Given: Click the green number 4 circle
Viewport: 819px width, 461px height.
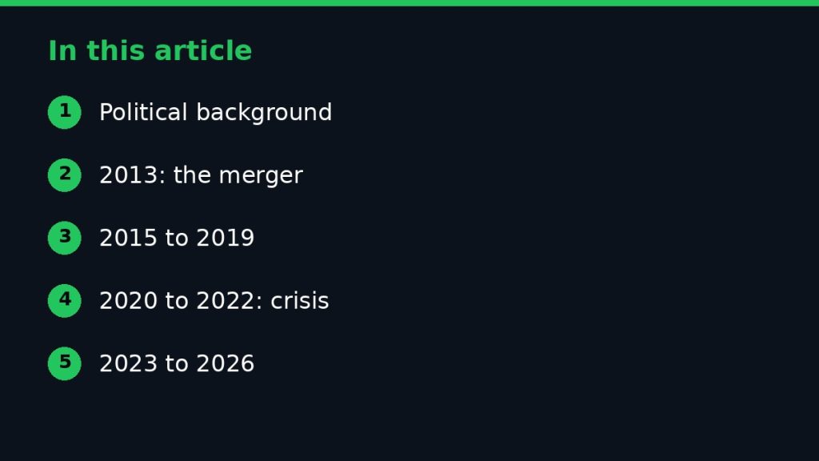Looking at the screenshot, I should [64, 301].
